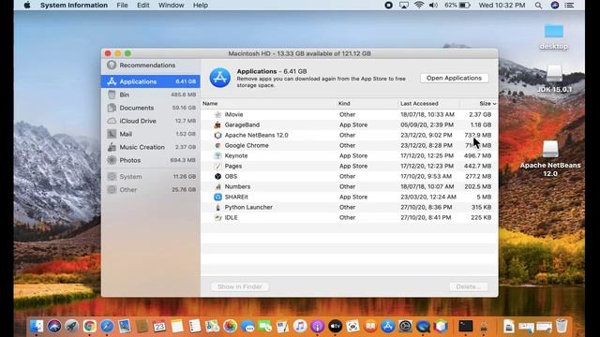Screen dimensions: 600x337
Task: Select iCloud Drive in sidebar
Action: pos(150,121)
